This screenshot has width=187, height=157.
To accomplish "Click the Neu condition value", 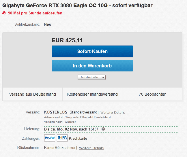I will click(48, 24).
